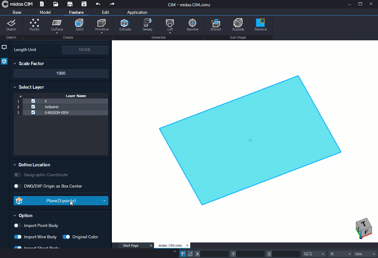Toggle DWG/DXF Origin as Box Center

(18, 186)
